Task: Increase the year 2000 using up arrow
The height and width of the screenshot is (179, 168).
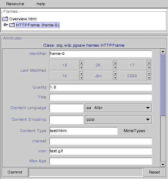Action: click(149, 73)
